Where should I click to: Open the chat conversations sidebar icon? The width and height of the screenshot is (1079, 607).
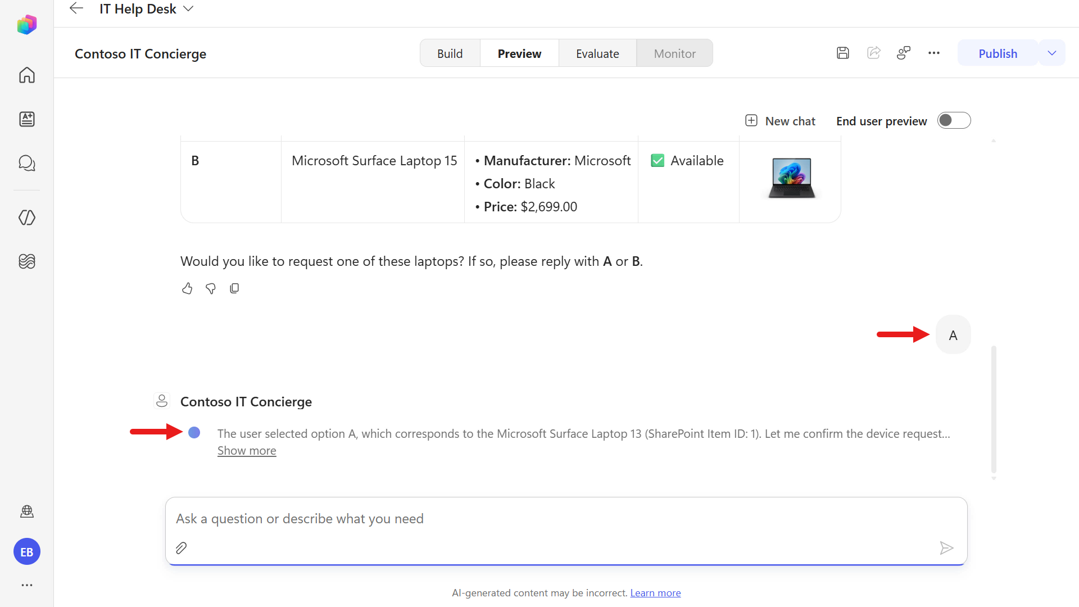coord(26,163)
